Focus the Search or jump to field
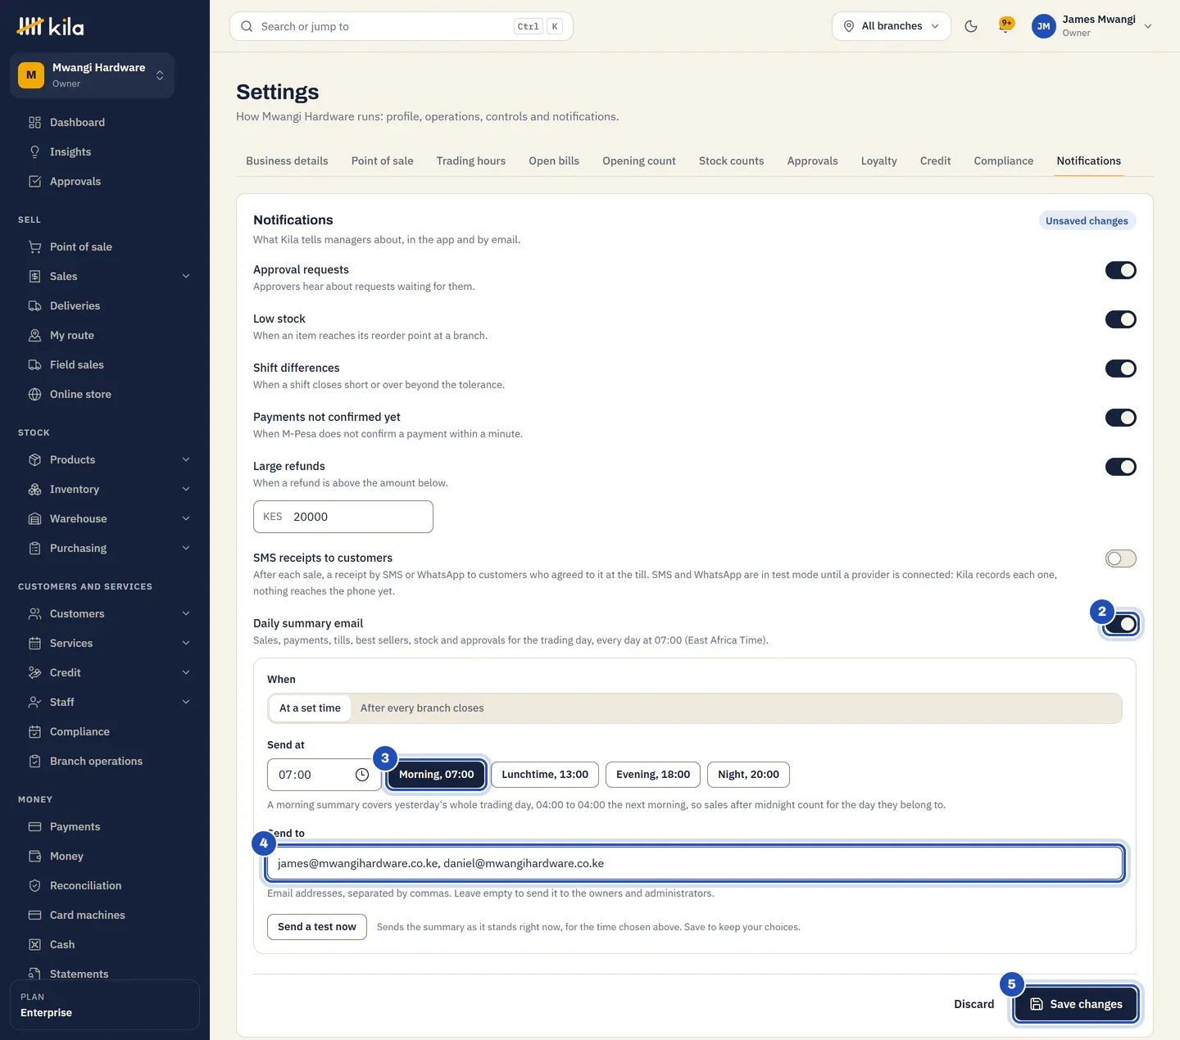This screenshot has height=1040, width=1180. (x=402, y=26)
